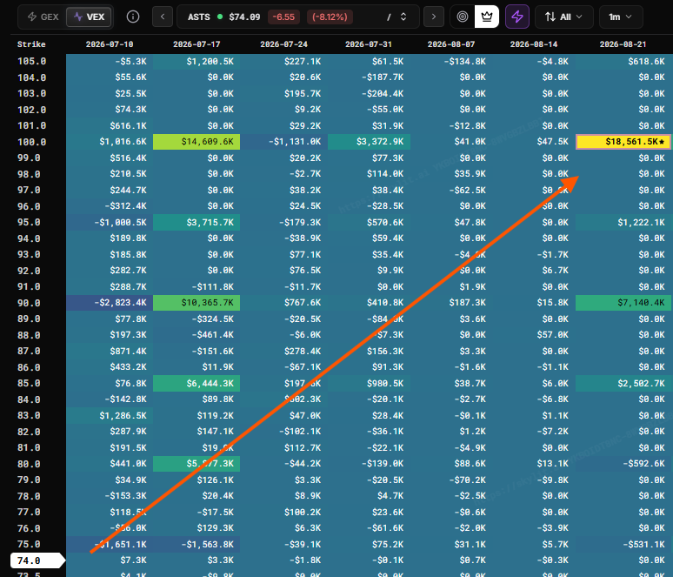Select the $1,222.1K cell
The image size is (673, 577).
tap(624, 223)
